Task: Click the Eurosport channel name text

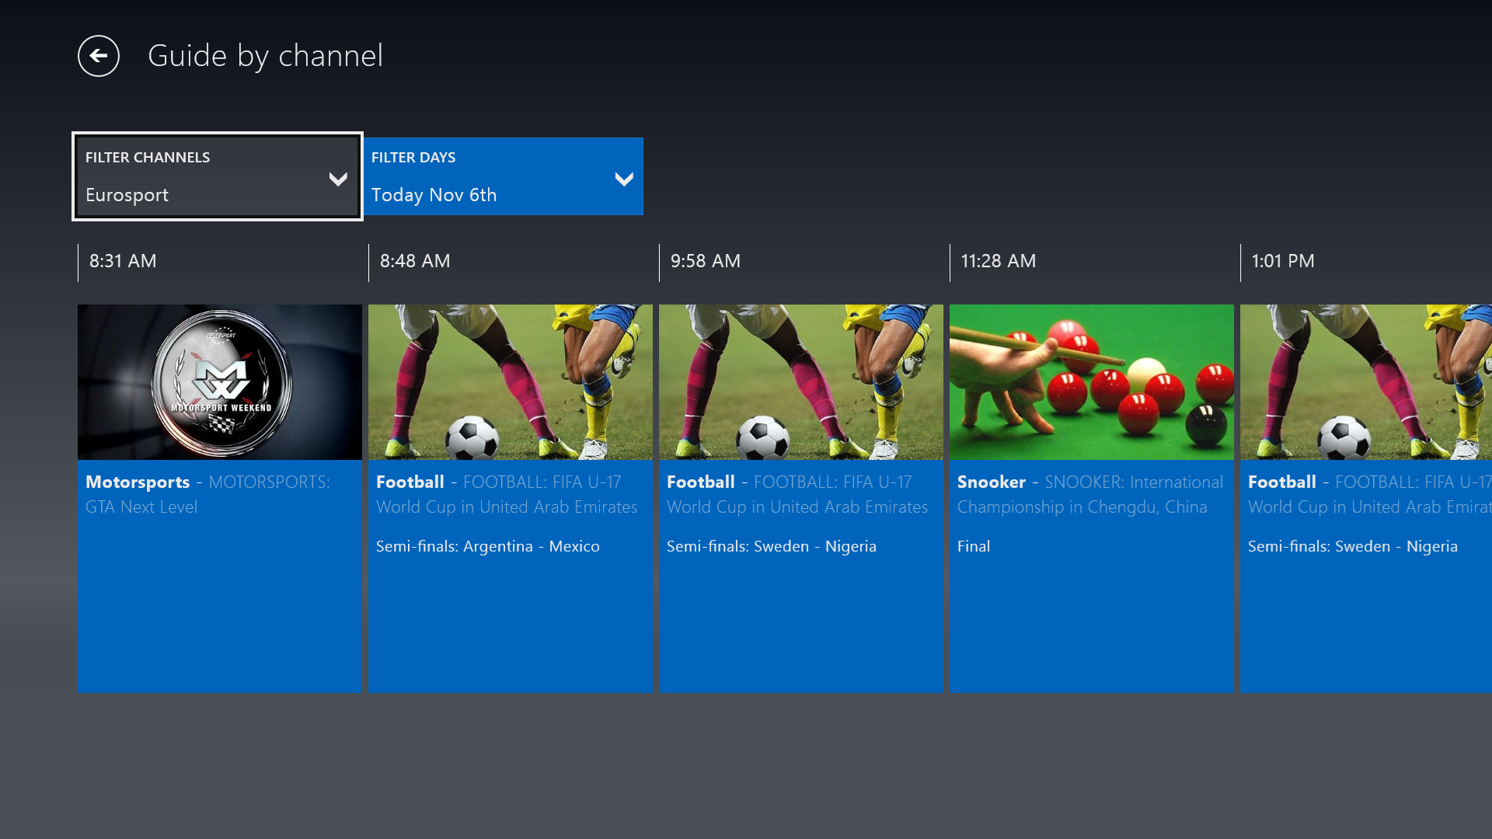Action: (x=127, y=195)
